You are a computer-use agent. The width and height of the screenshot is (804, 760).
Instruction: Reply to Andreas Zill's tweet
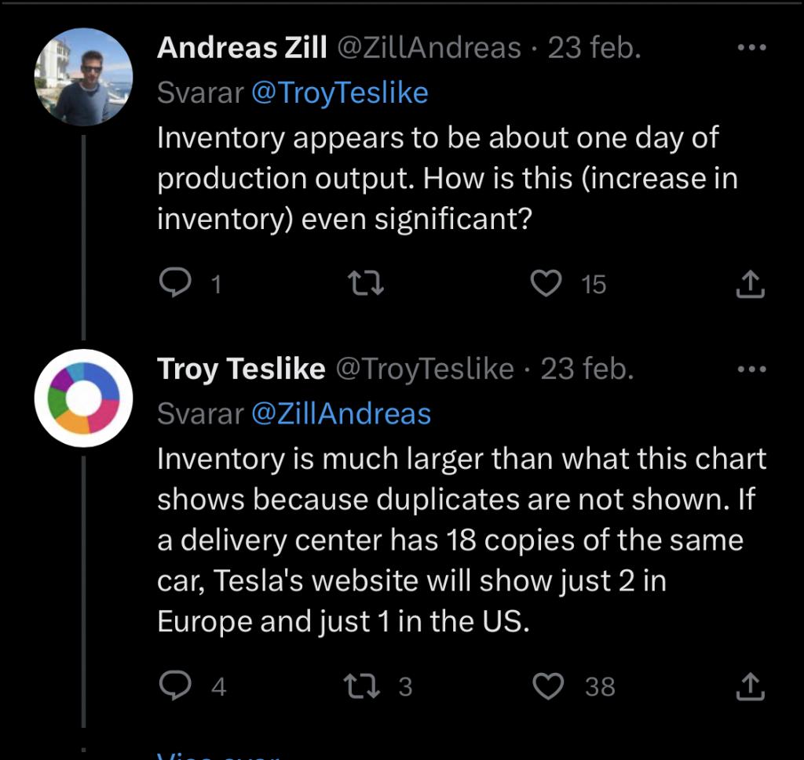tap(175, 282)
